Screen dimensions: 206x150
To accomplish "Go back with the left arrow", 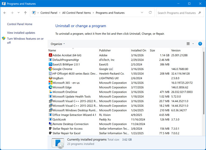I will pyautogui.click(x=5, y=13).
